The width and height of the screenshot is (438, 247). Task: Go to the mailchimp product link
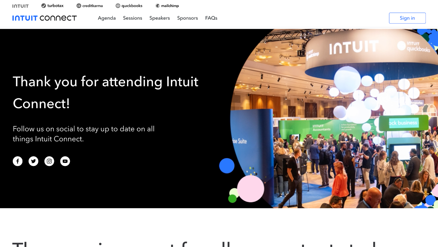pyautogui.click(x=167, y=6)
